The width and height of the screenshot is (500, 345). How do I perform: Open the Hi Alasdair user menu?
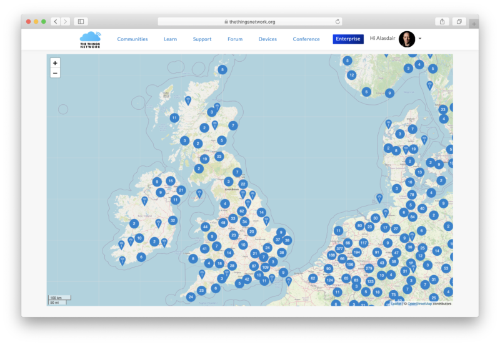(382, 39)
